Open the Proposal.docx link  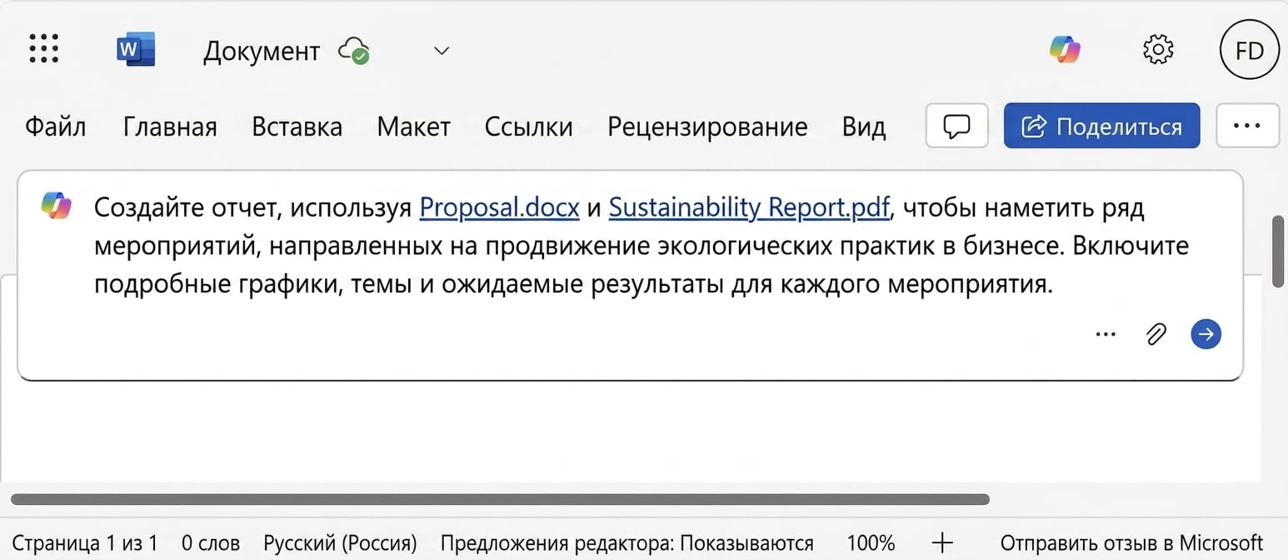[x=499, y=207]
